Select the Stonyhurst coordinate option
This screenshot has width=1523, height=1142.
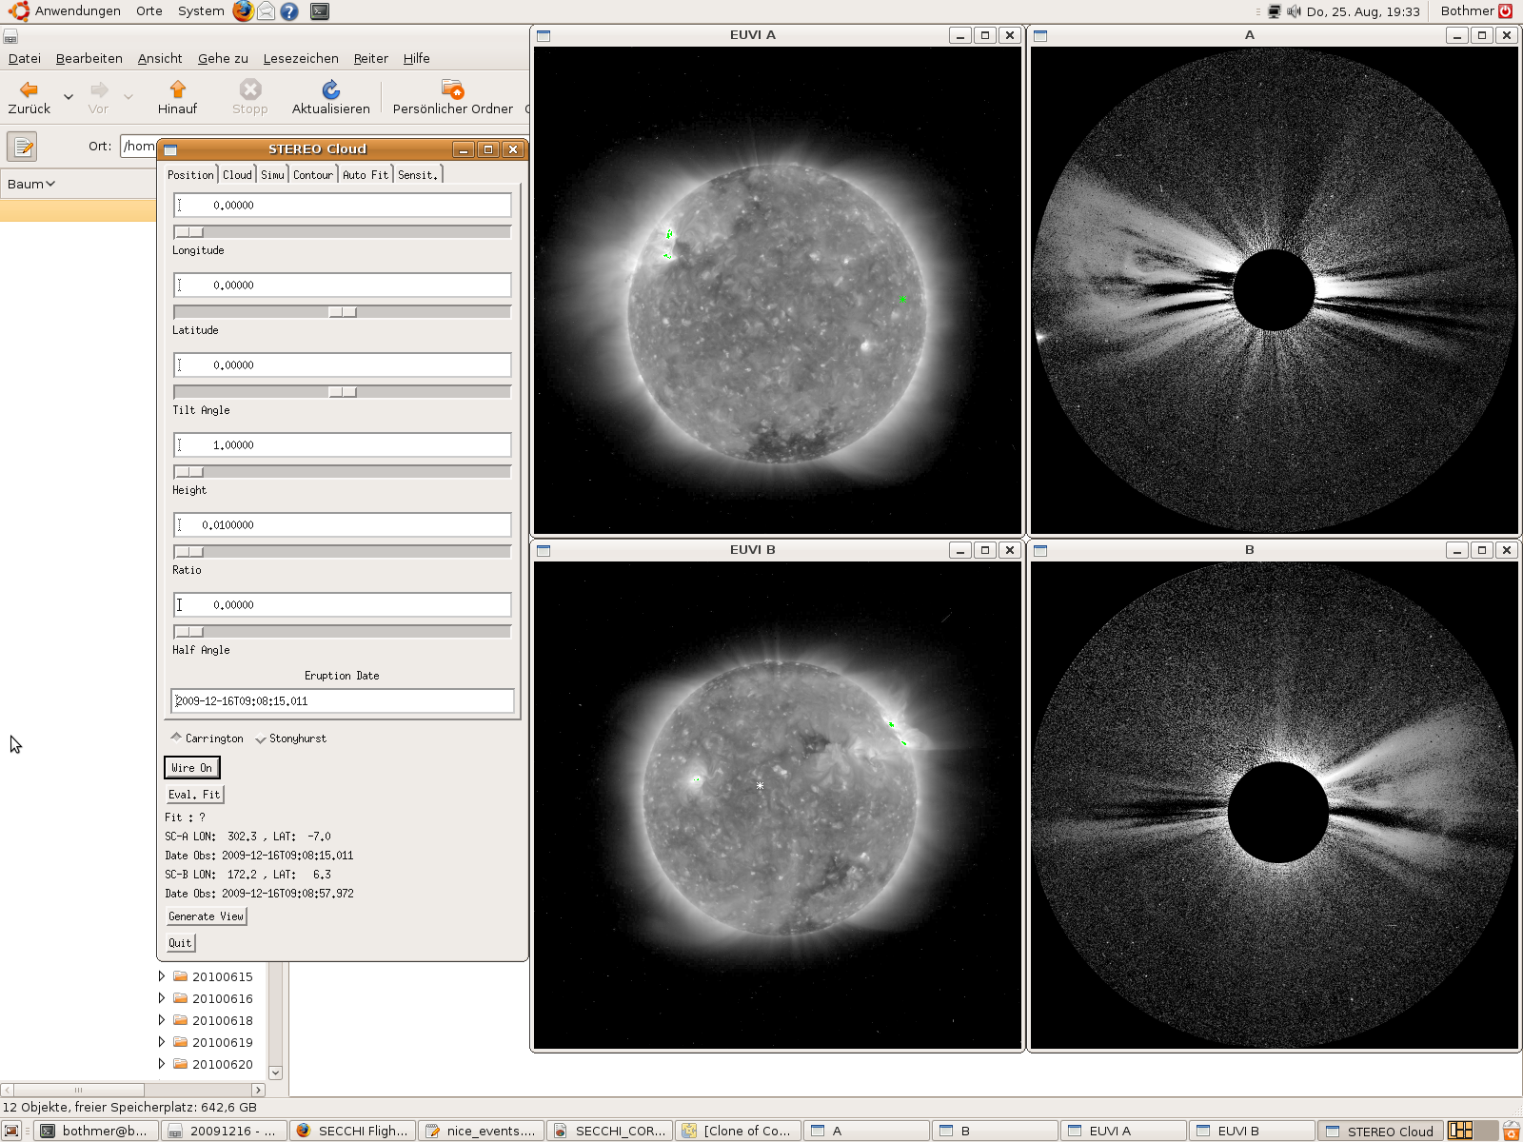pos(290,738)
